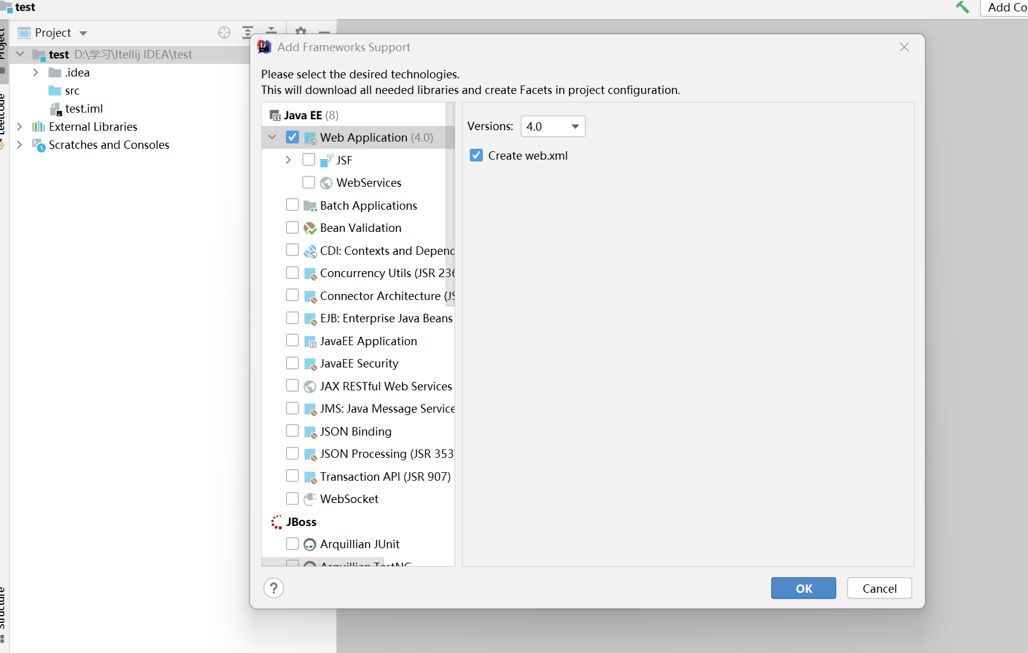The height and width of the screenshot is (653, 1028).
Task: Click the CDI Contexts icon
Action: tap(310, 251)
